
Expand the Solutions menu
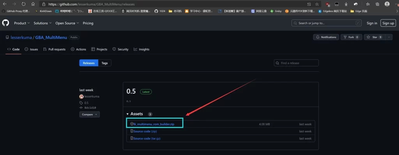[x=42, y=23]
